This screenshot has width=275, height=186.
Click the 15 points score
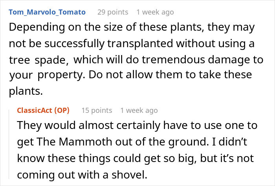point(96,110)
